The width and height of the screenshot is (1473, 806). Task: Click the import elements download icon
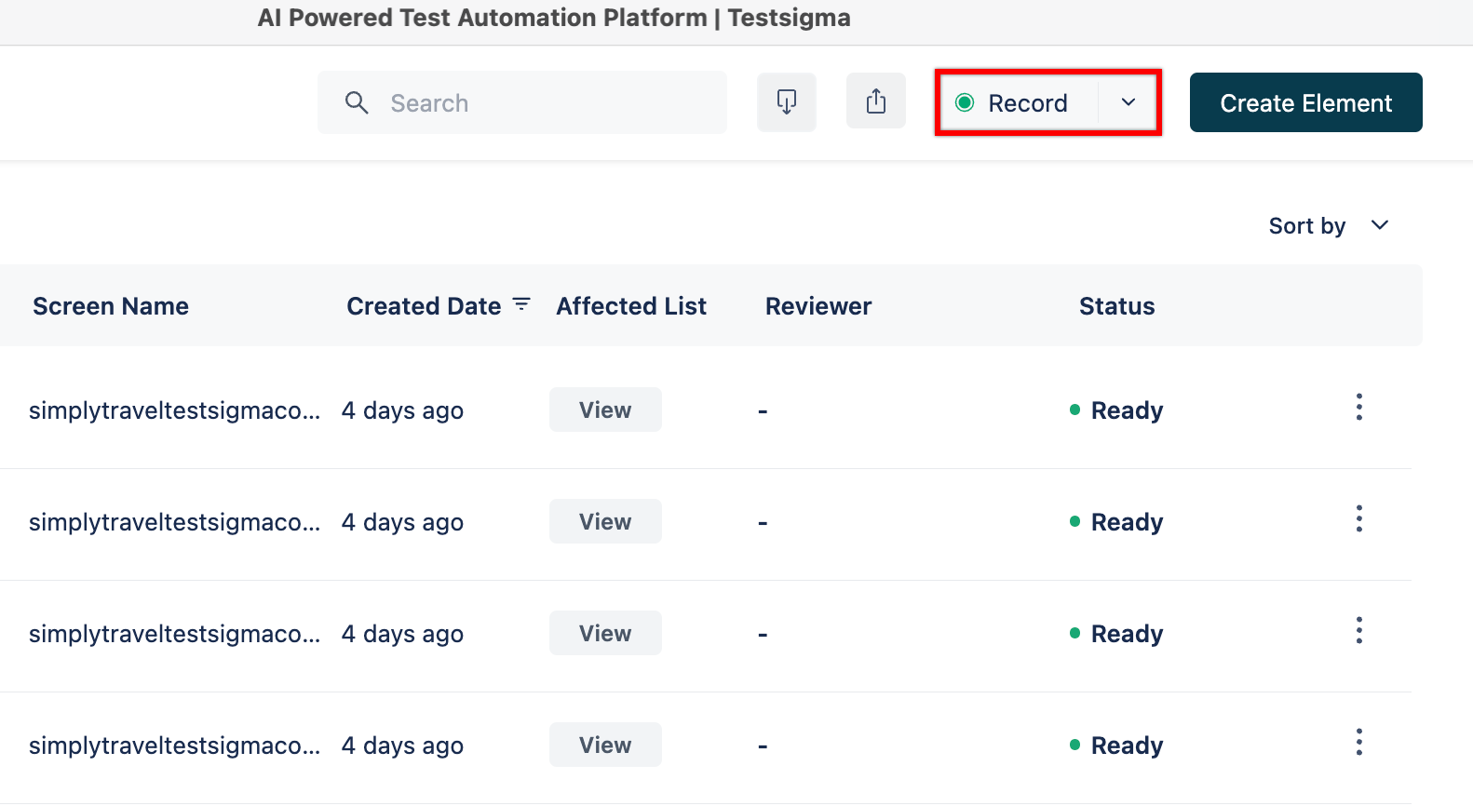pos(787,102)
